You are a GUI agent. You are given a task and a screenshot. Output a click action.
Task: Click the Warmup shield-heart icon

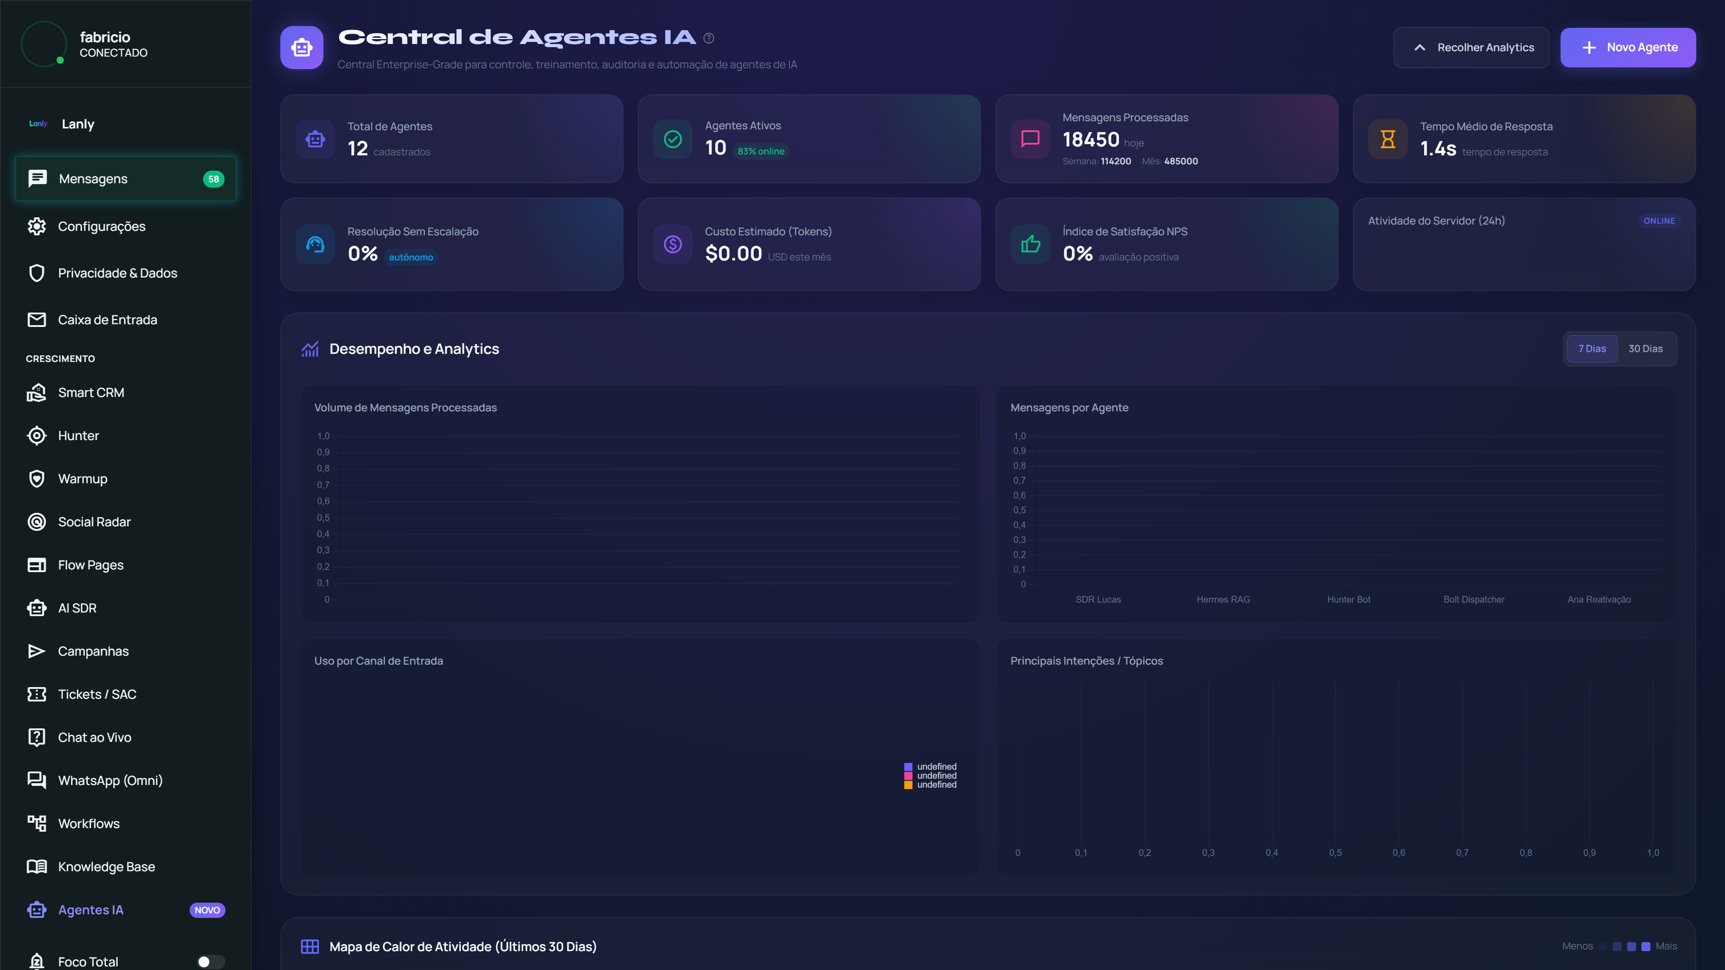37,479
